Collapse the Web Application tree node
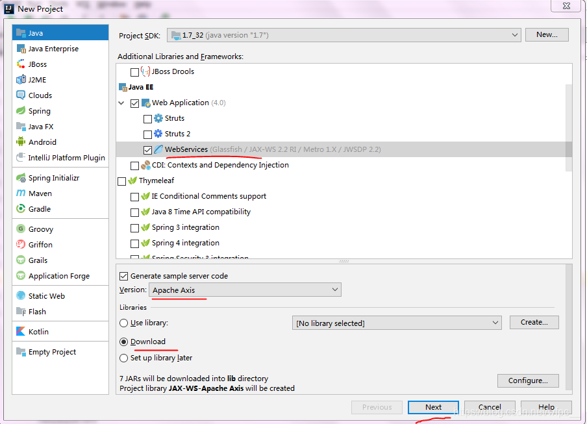This screenshot has height=424, width=587. 121,103
